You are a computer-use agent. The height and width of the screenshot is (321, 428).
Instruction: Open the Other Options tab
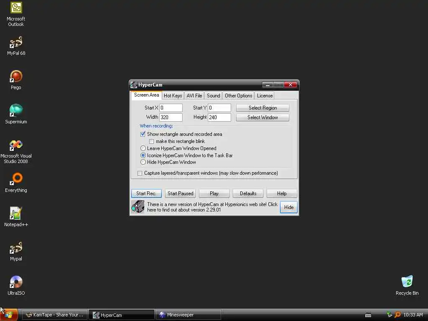pyautogui.click(x=238, y=96)
